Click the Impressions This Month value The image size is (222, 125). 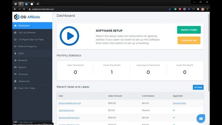(148, 72)
